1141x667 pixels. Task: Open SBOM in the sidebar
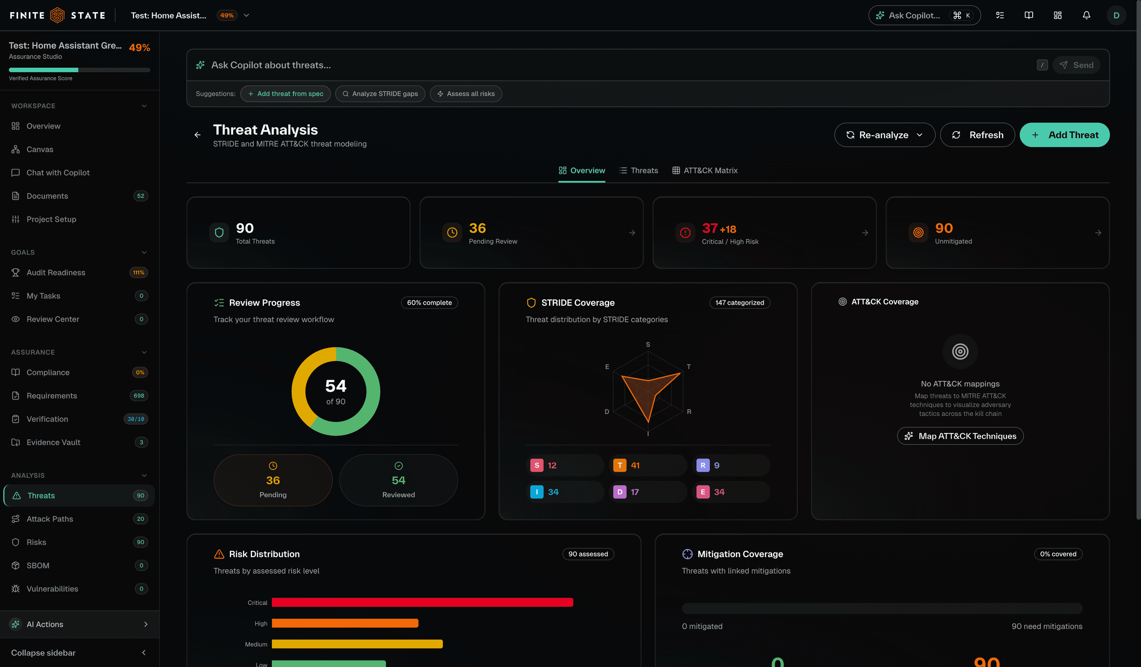coord(38,566)
